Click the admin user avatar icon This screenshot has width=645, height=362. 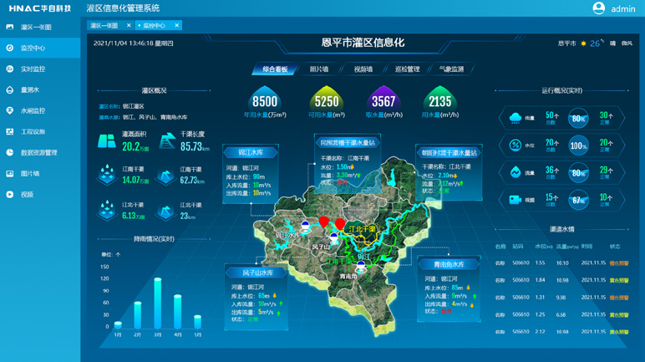[598, 8]
